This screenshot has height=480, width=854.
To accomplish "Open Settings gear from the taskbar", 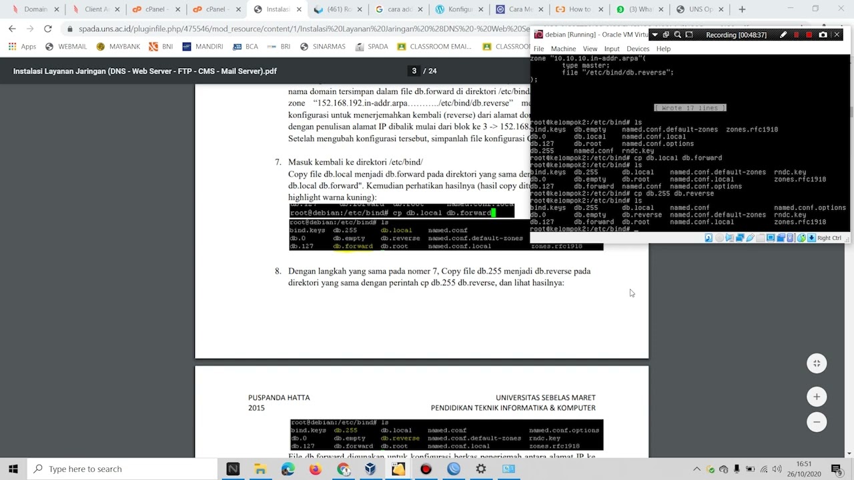I will pos(481,469).
